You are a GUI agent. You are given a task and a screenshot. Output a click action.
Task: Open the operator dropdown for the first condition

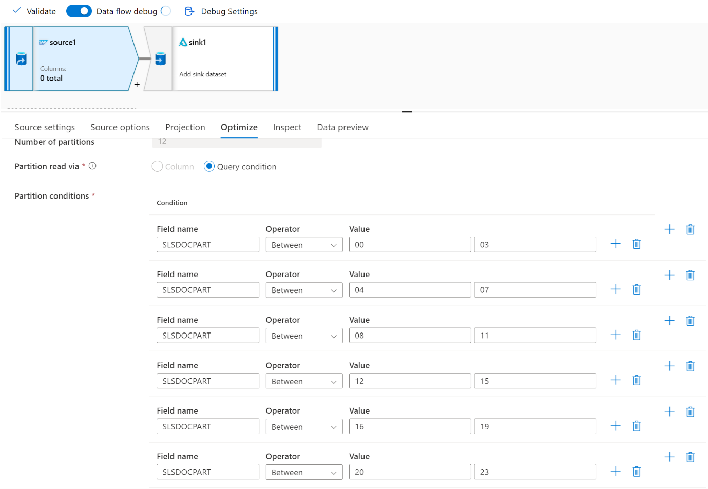pyautogui.click(x=304, y=244)
